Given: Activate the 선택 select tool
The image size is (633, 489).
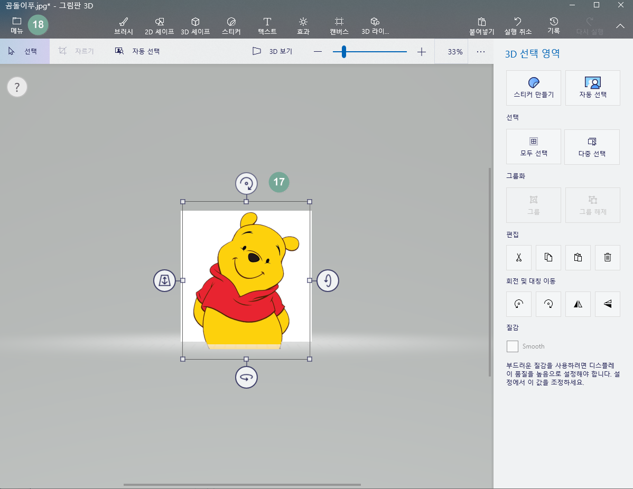Looking at the screenshot, I should click(25, 51).
